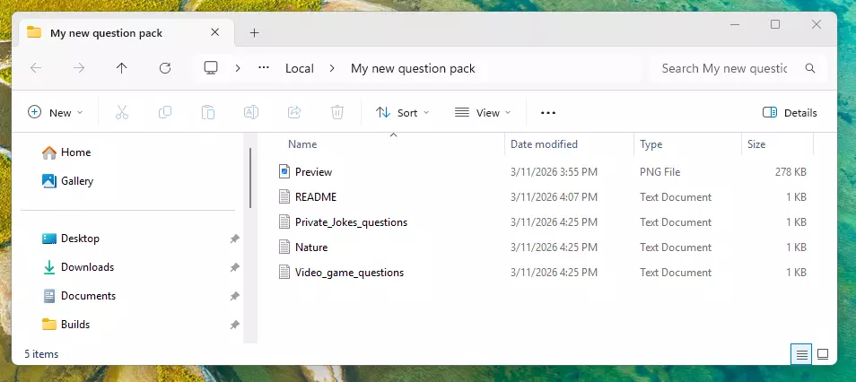Viewport: 856px width, 382px height.
Task: Click the Cut scissors icon
Action: click(x=122, y=112)
